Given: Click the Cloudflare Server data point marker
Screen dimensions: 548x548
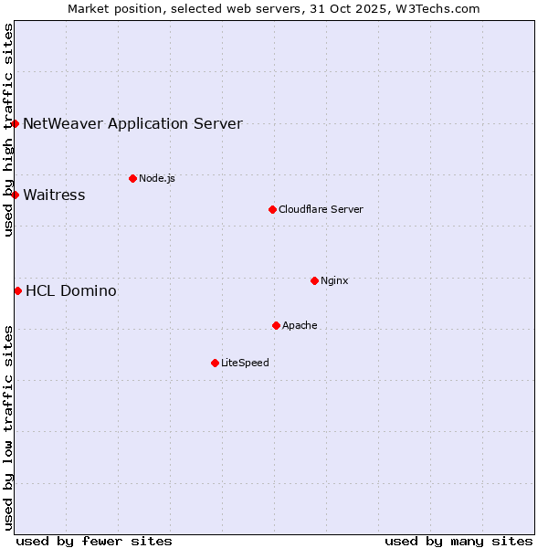Looking at the screenshot, I should click(x=272, y=209).
